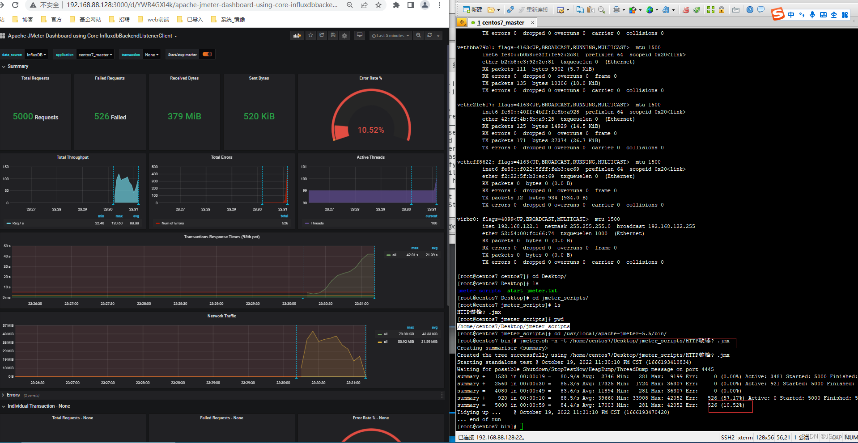Reload the browser page

click(x=15, y=5)
